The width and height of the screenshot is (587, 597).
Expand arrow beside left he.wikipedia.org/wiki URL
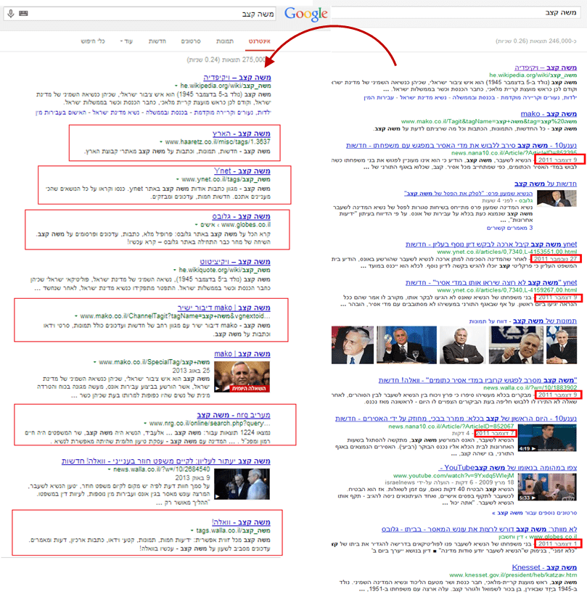(x=176, y=86)
